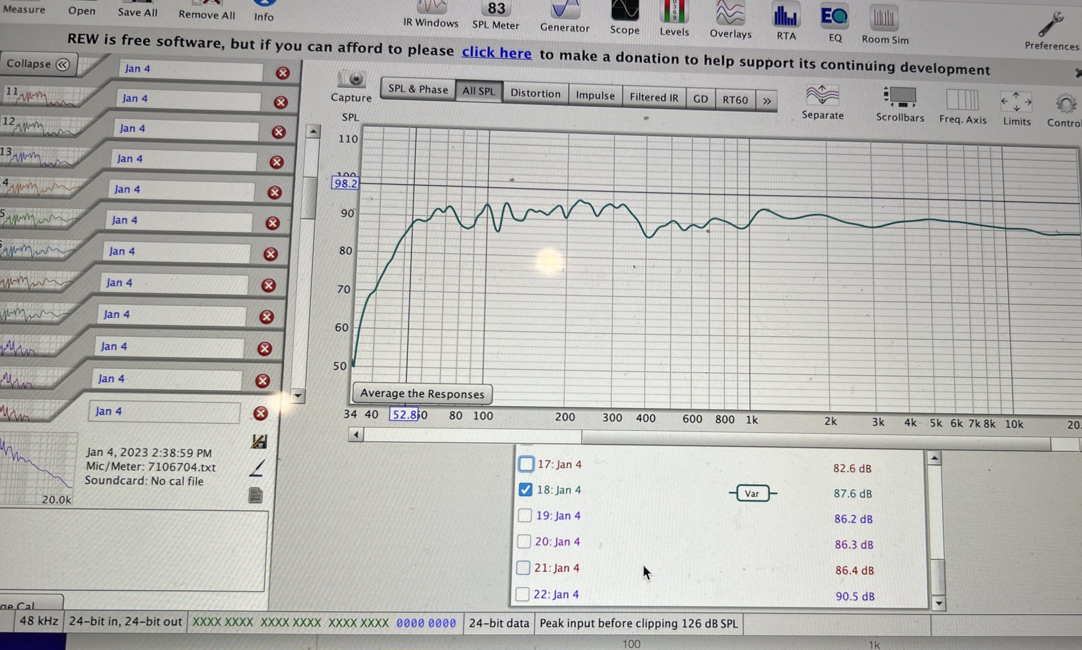Viewport: 1082px width, 650px height.
Task: Click the Var smoothing indicator for trace 18
Action: coord(752,493)
